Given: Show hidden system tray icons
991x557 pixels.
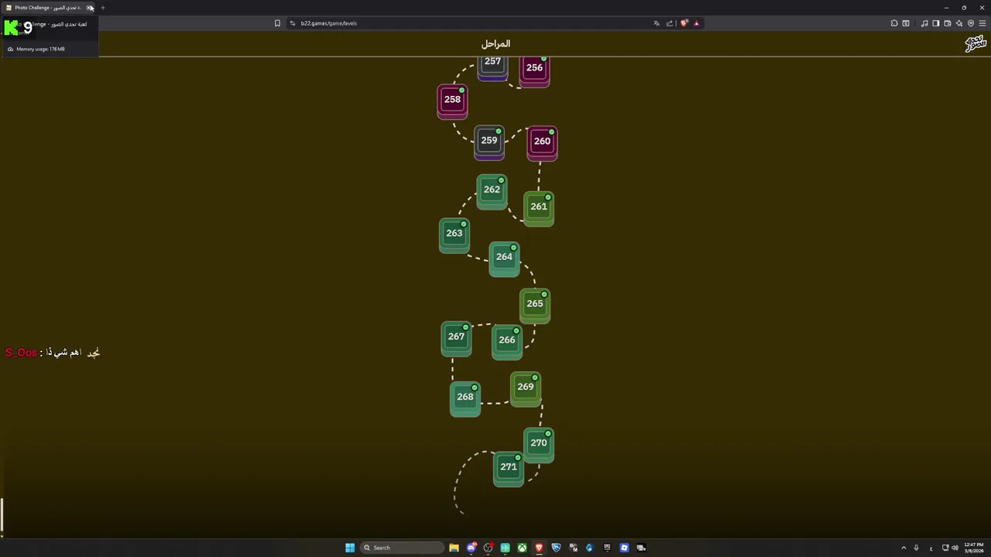Looking at the screenshot, I should coord(904,548).
